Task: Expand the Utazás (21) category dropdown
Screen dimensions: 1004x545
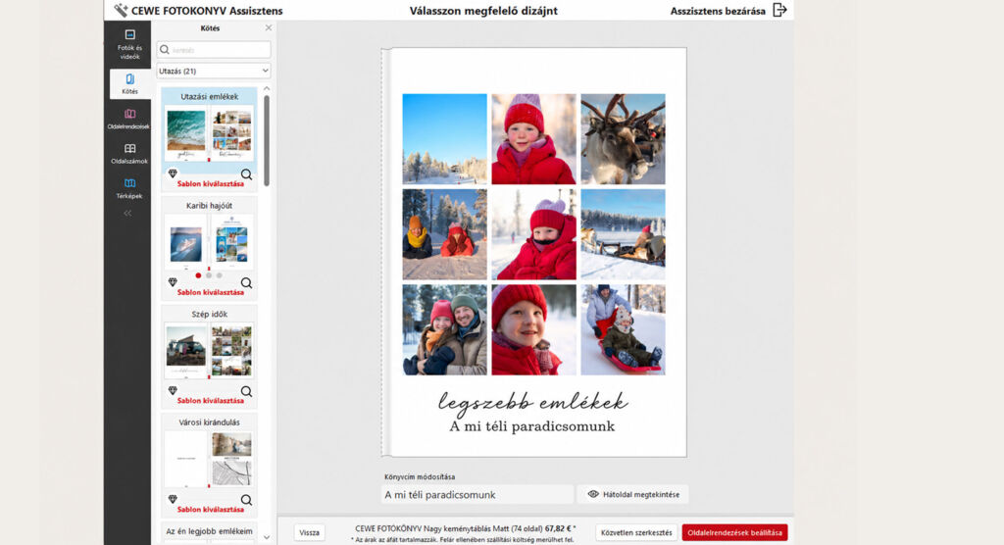Action: pos(213,72)
